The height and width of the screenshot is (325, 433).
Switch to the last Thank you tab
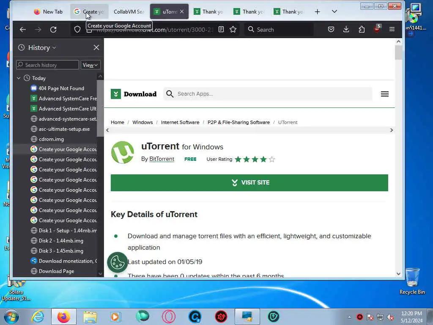(x=289, y=11)
